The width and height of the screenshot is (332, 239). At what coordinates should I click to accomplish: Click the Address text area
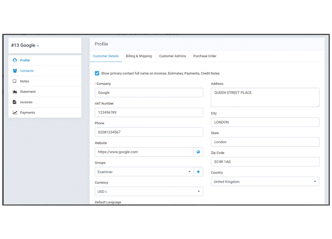(x=265, y=97)
